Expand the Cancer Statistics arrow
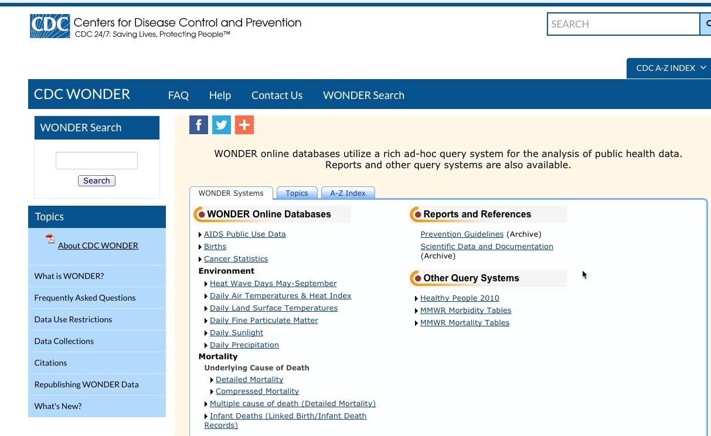The image size is (711, 436). click(x=200, y=260)
